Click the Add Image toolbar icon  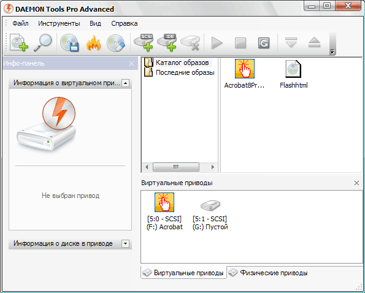[x=19, y=43]
